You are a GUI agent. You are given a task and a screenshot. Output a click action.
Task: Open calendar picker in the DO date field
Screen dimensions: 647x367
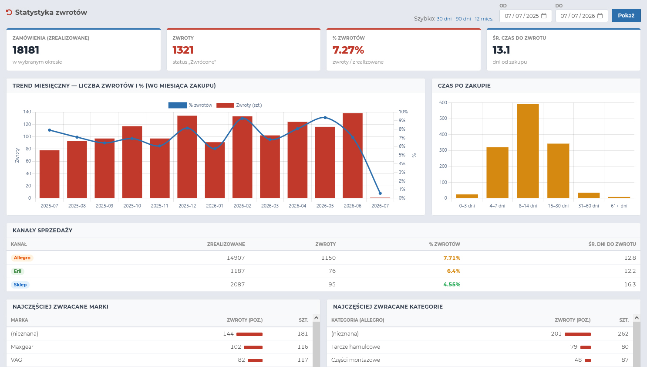click(600, 16)
